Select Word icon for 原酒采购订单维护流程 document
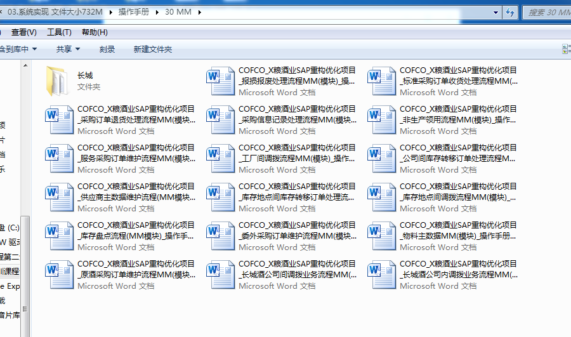The image size is (571, 337). point(60,274)
